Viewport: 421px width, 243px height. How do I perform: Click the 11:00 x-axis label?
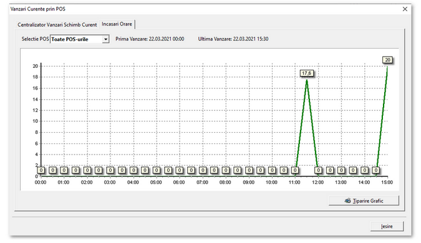tap(294, 183)
